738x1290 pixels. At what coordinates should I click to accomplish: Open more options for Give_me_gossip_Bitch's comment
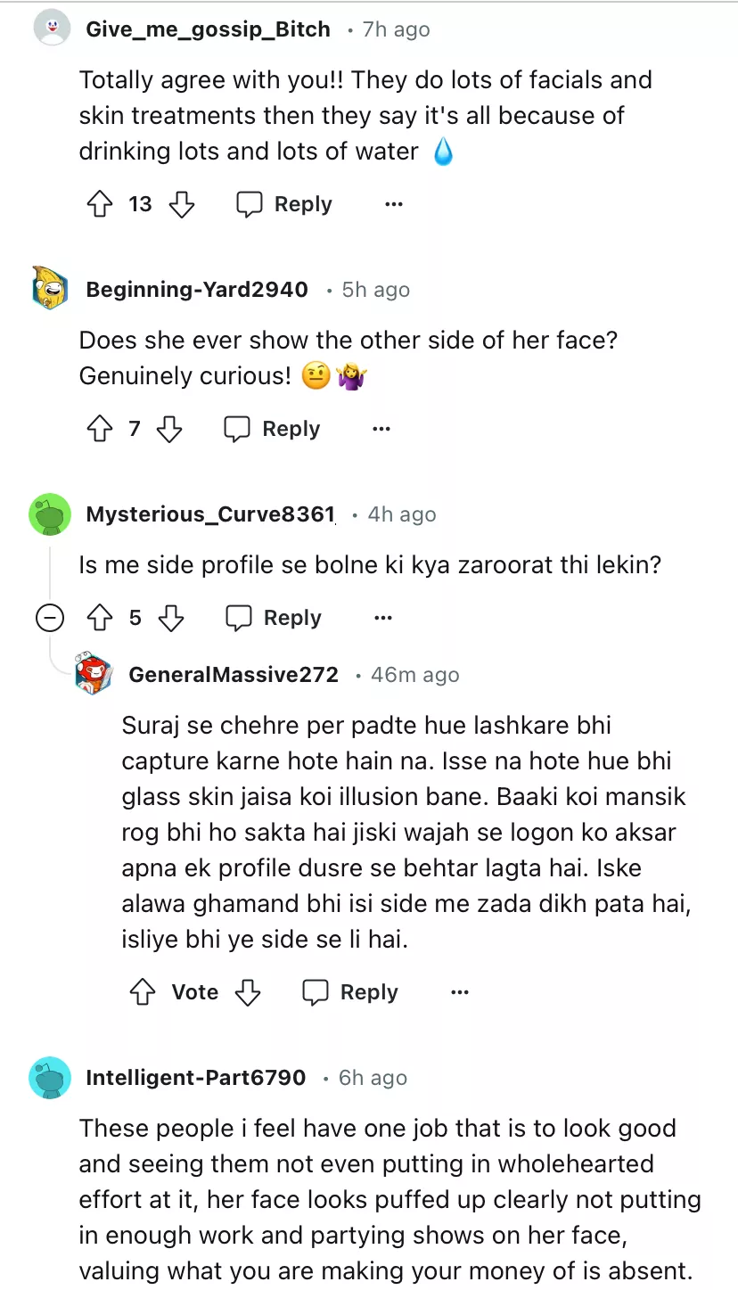pyautogui.click(x=394, y=204)
